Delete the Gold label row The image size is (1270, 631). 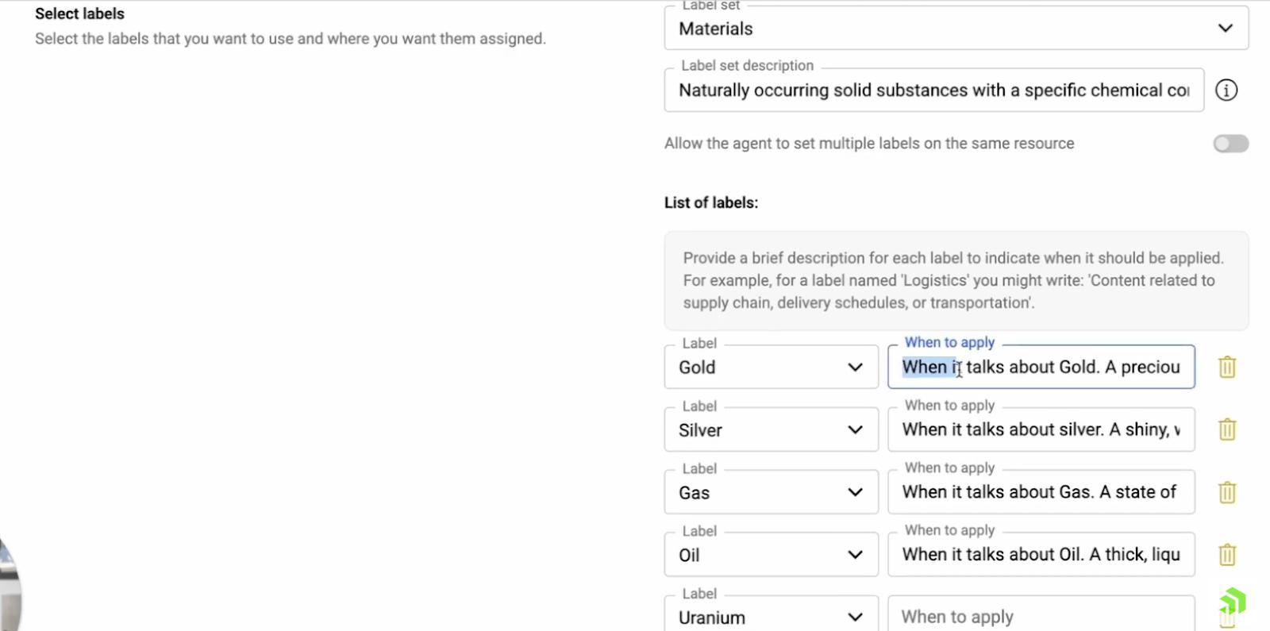click(x=1227, y=367)
